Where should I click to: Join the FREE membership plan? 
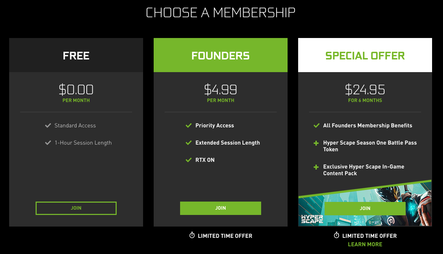76,208
